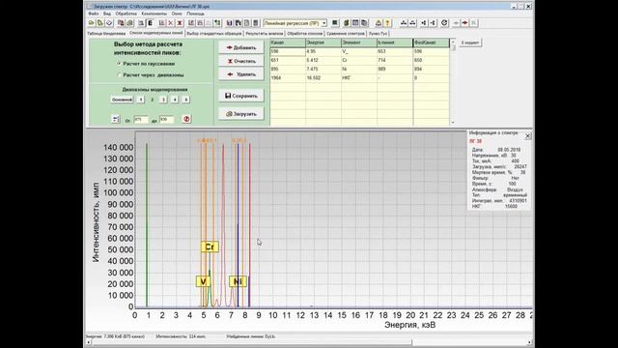Click the gray left-arrow toolbar icon
Viewport: 618px width, 348px height.
[456, 23]
